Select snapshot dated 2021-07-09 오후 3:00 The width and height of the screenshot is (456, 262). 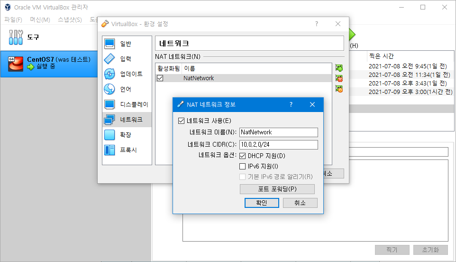point(410,92)
